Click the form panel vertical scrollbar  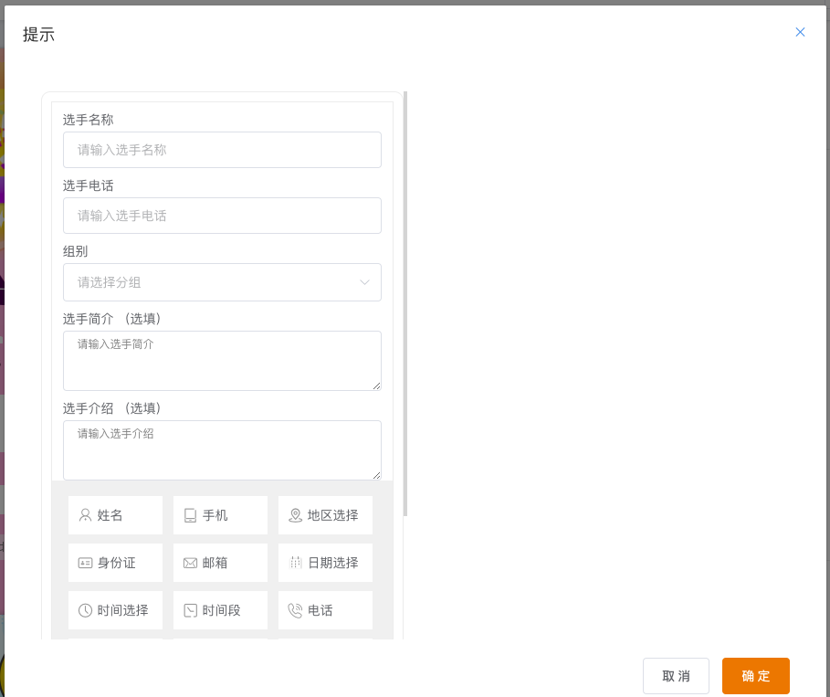(405, 301)
